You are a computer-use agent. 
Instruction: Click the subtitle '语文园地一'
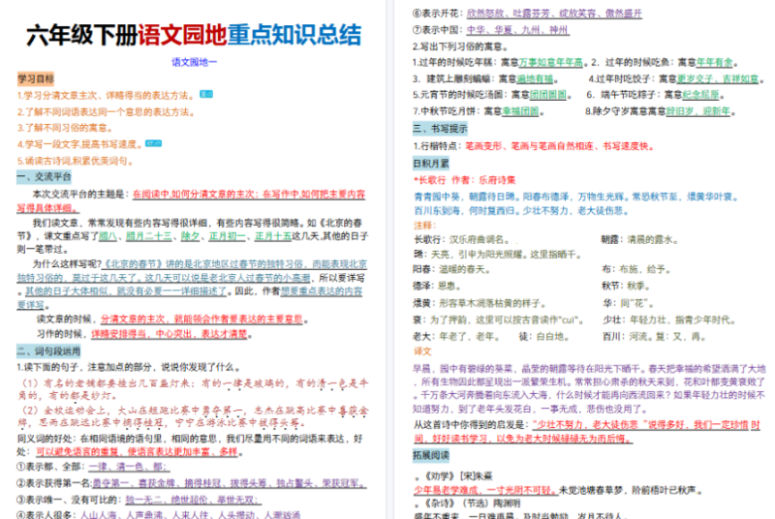pos(194,62)
